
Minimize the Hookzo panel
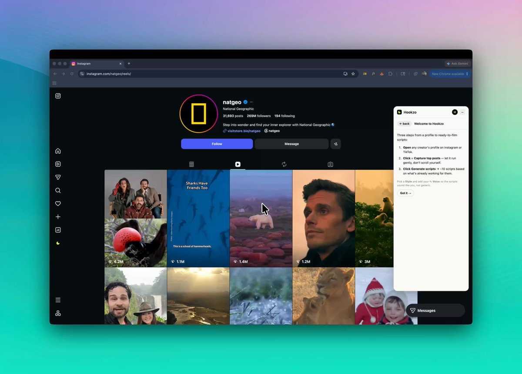462,112
